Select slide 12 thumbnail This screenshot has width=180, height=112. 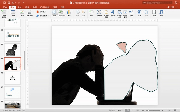pos(13,35)
